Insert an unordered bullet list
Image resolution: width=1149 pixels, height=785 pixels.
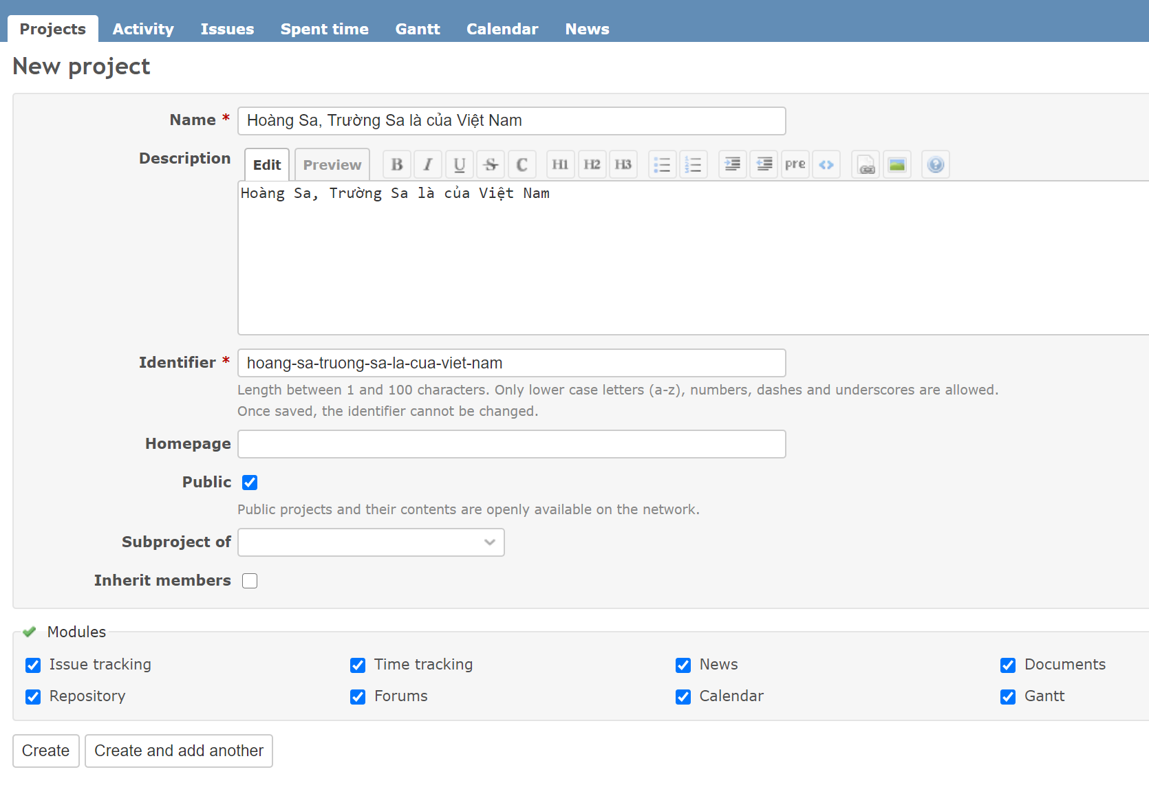[662, 165]
